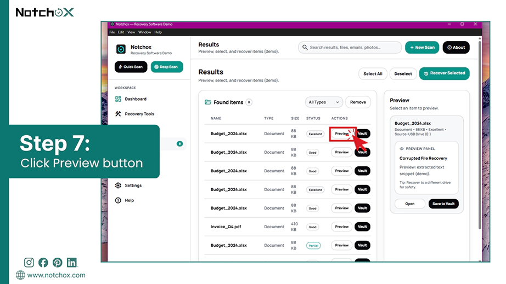Screen dimensions: 506x284
Task: Vault the file with Partial status
Action: (362, 245)
